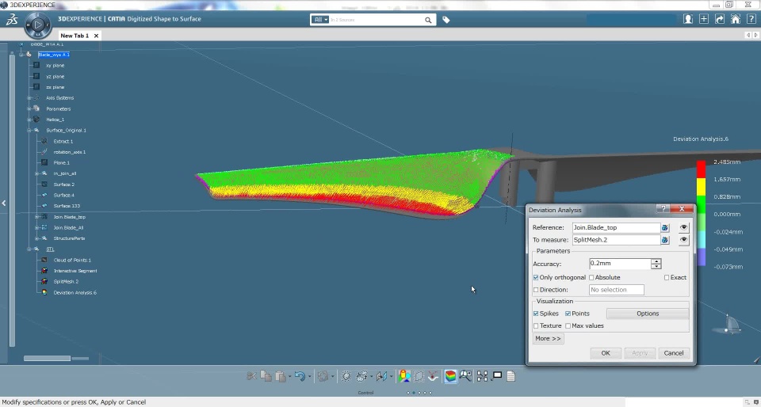This screenshot has width=761, height=407.
Task: Expand the StructureParts node
Action: 37,238
